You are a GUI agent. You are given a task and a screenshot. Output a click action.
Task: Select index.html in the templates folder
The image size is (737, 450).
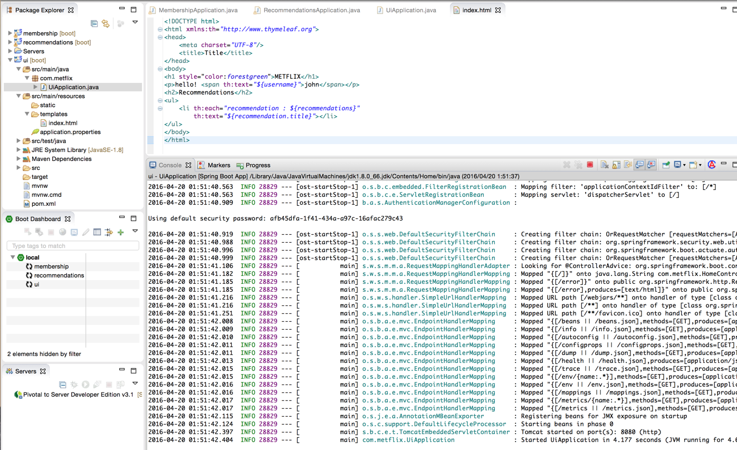pos(63,123)
